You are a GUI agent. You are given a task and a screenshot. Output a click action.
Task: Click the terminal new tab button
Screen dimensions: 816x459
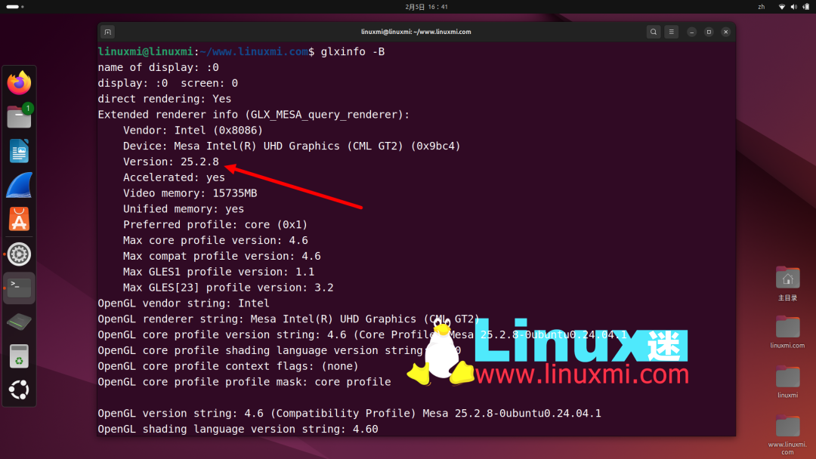[108, 32]
